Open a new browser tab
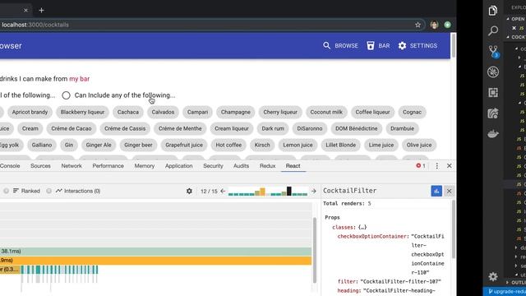This screenshot has height=296, width=526. point(41,11)
